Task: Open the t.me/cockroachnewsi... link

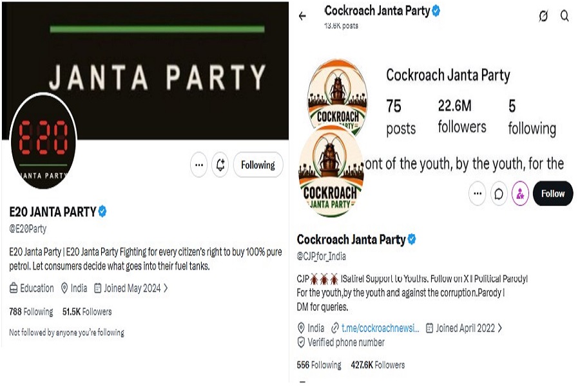Action: [x=380, y=327]
